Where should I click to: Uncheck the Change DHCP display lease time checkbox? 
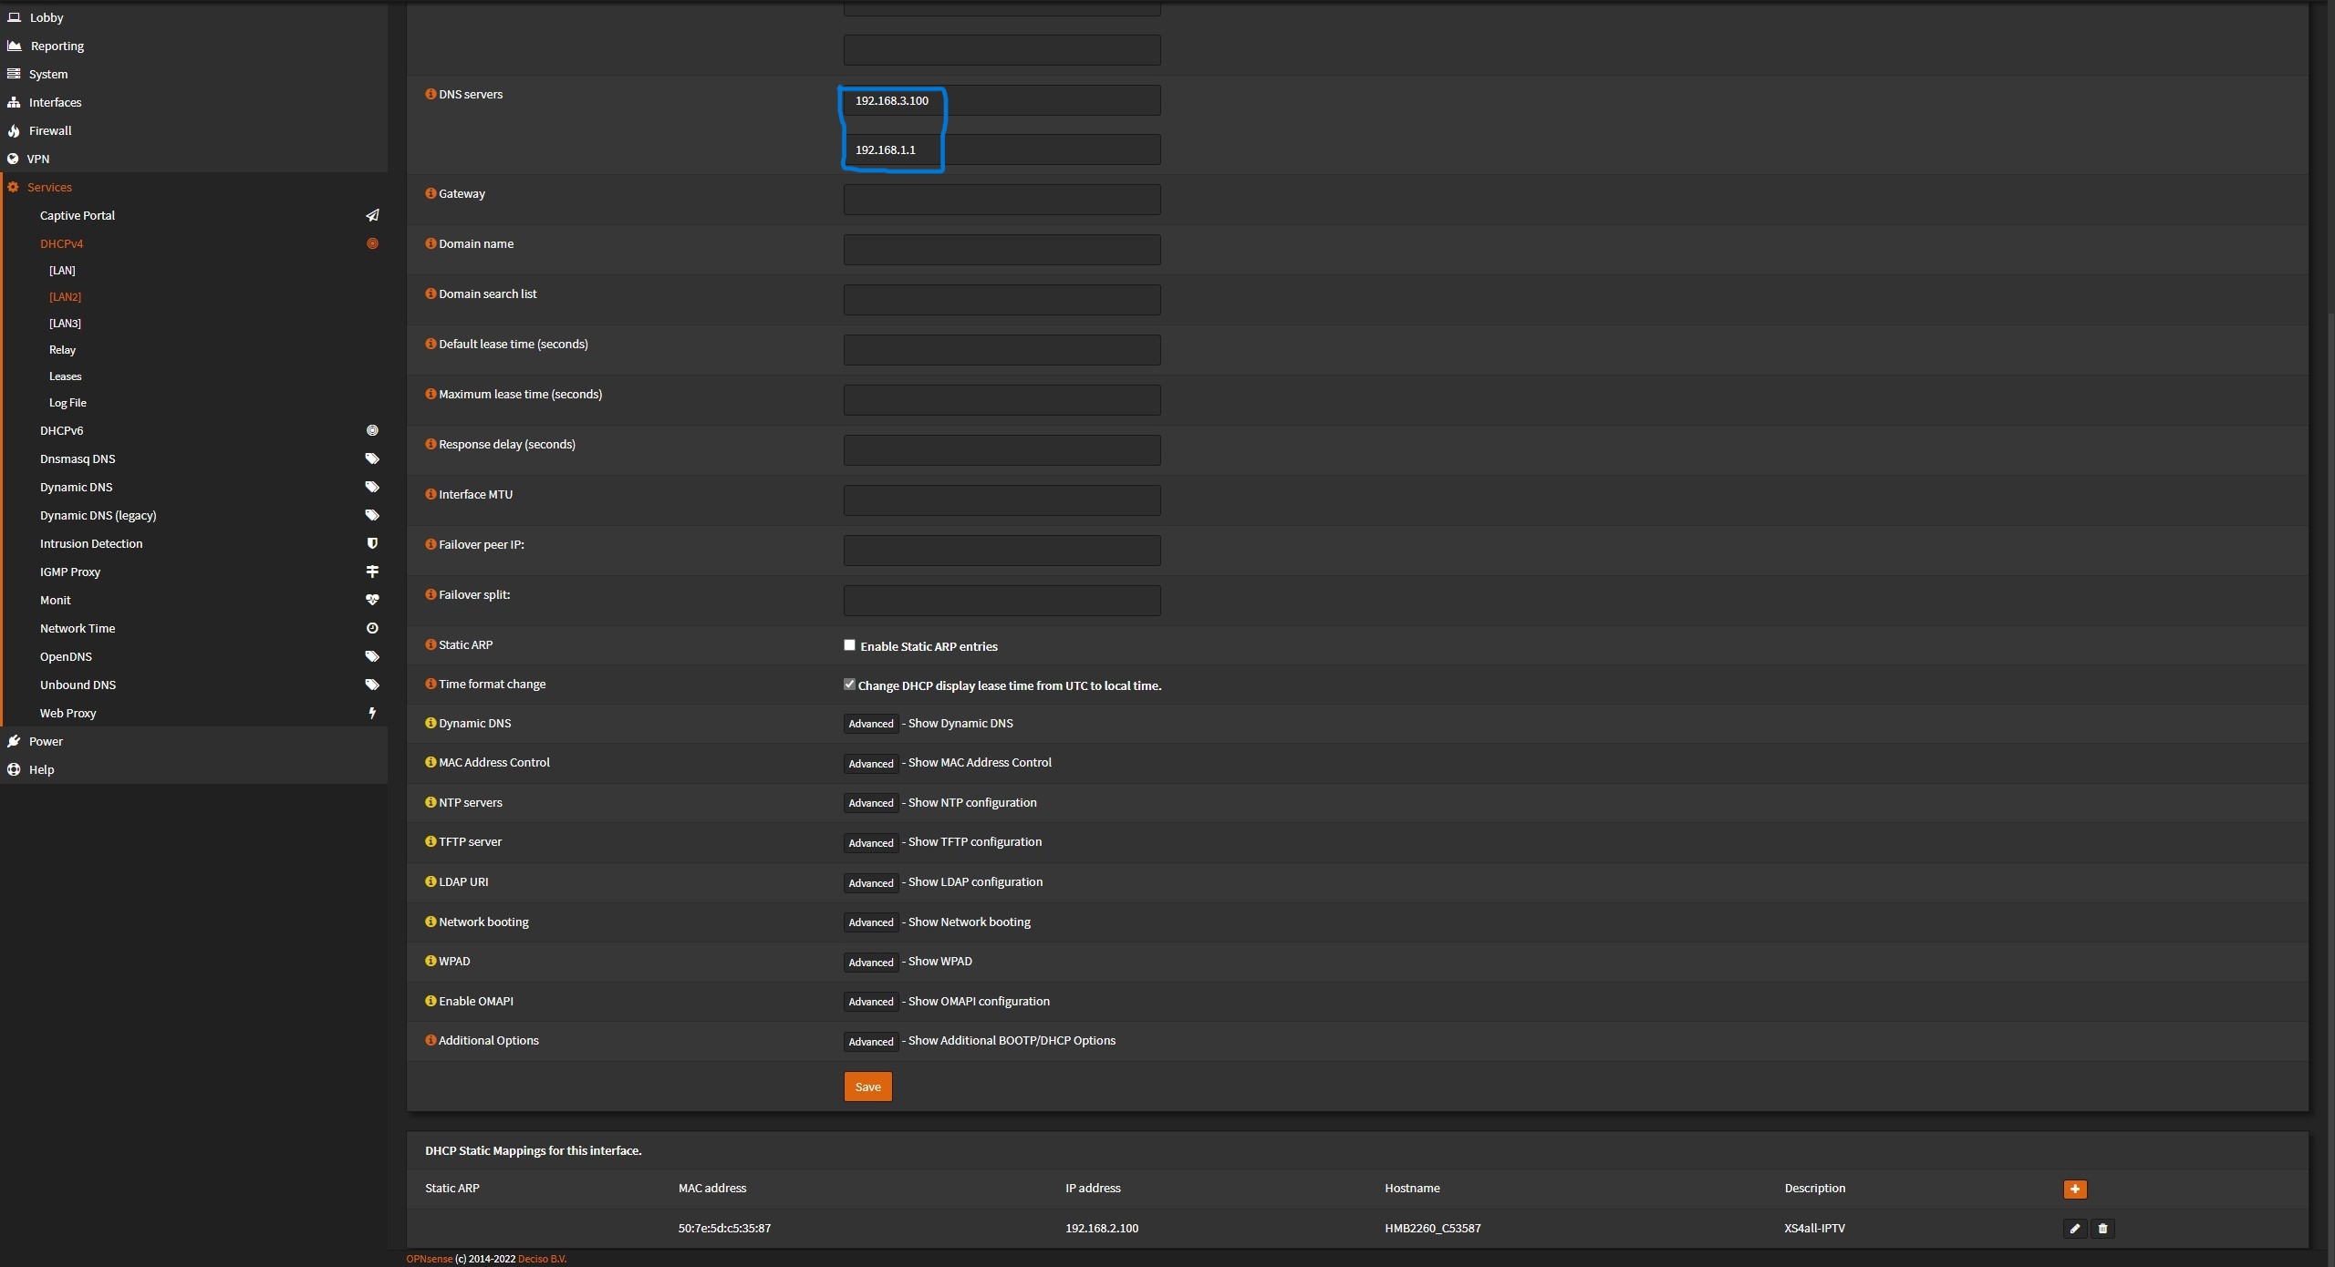849,685
